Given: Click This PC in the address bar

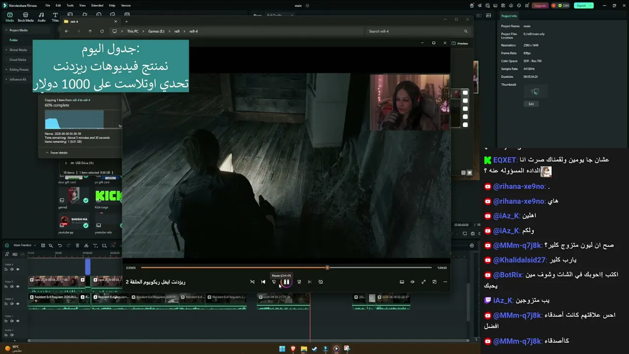Looking at the screenshot, I should [x=133, y=31].
